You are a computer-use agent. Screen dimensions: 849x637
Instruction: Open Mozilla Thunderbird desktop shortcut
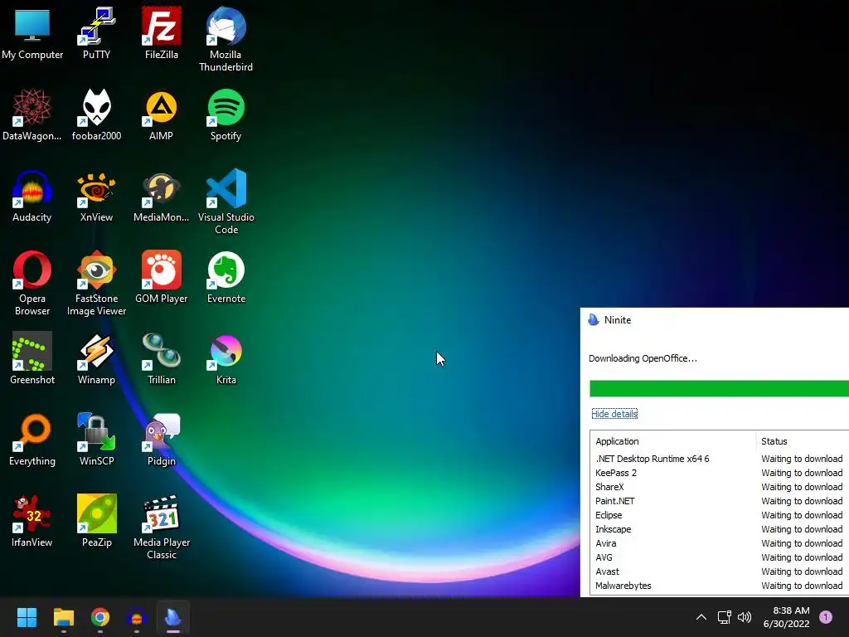226,40
